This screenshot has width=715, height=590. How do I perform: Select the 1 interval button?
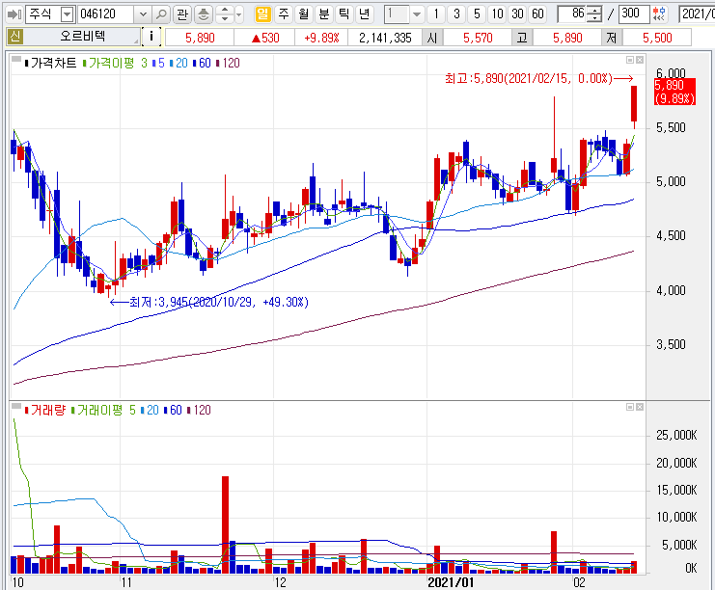(x=436, y=14)
